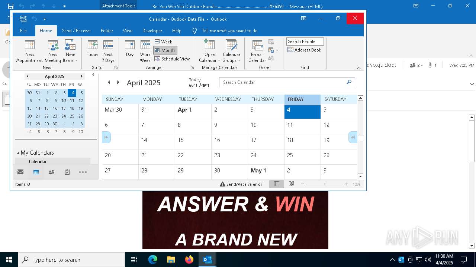This screenshot has width=476, height=267.
Task: Switch to the Send / Receive tab
Action: click(x=76, y=31)
